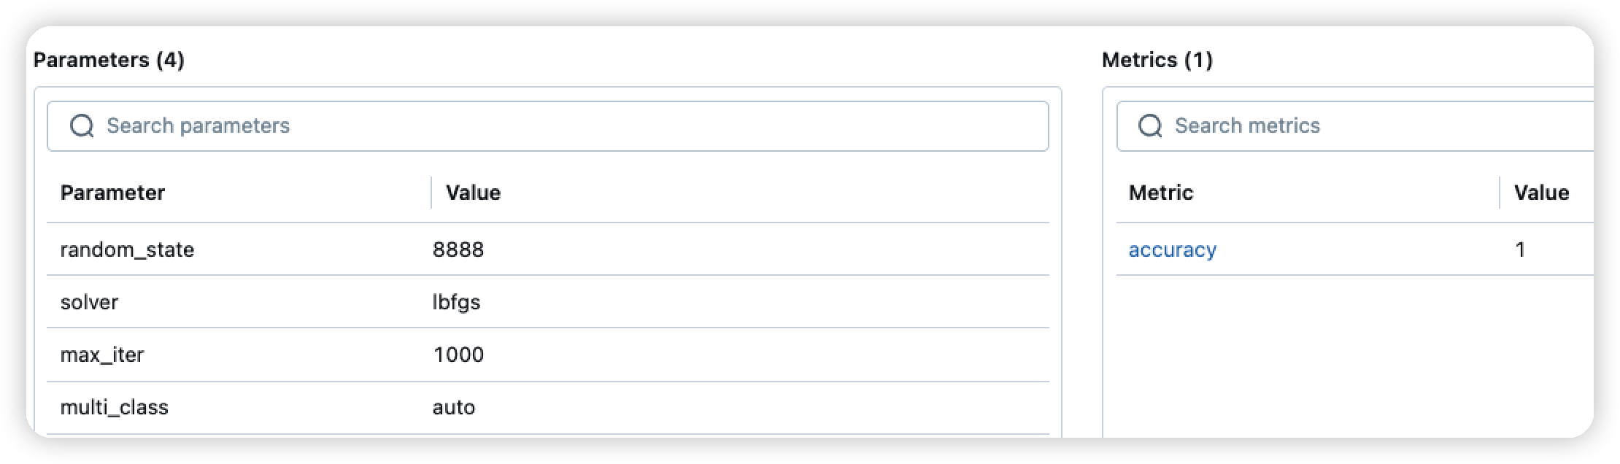
Task: Click the search parameters magnifier icon
Action: point(82,126)
